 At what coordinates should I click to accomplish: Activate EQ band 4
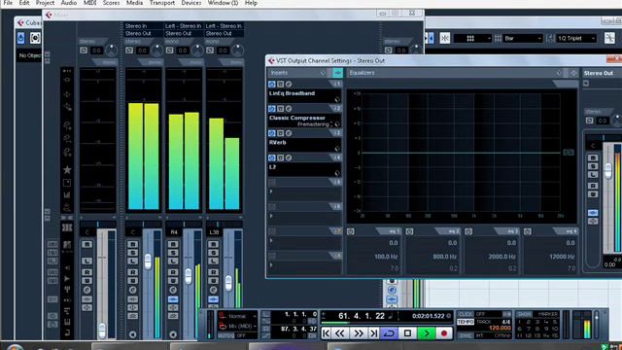(527, 231)
